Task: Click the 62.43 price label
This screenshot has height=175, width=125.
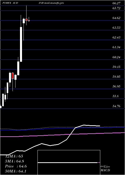Action: [x=116, y=37]
